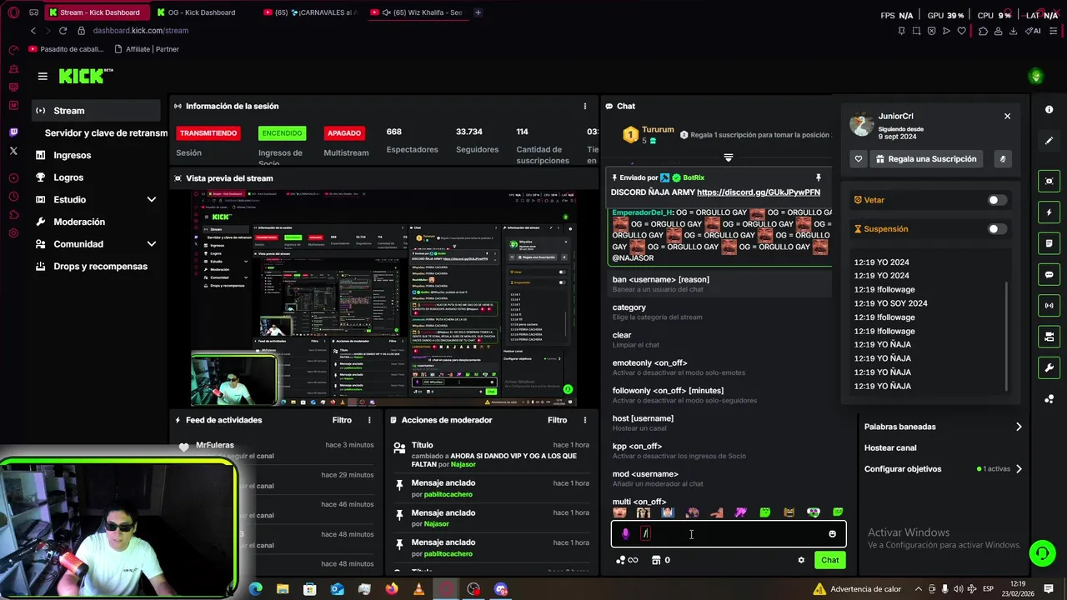Go to Ingresos page
Image resolution: width=1067 pixels, height=600 pixels.
73,155
